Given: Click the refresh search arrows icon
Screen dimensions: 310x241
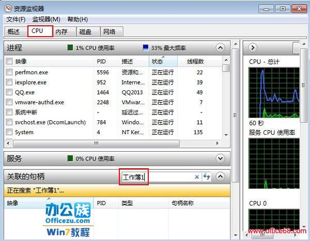Looking at the screenshot, I should pos(206,176).
